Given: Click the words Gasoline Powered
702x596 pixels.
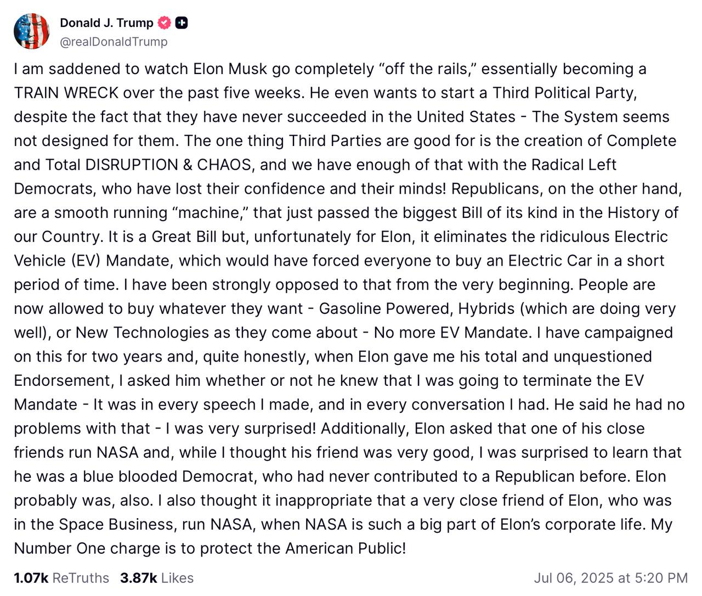Looking at the screenshot, I should (x=384, y=308).
